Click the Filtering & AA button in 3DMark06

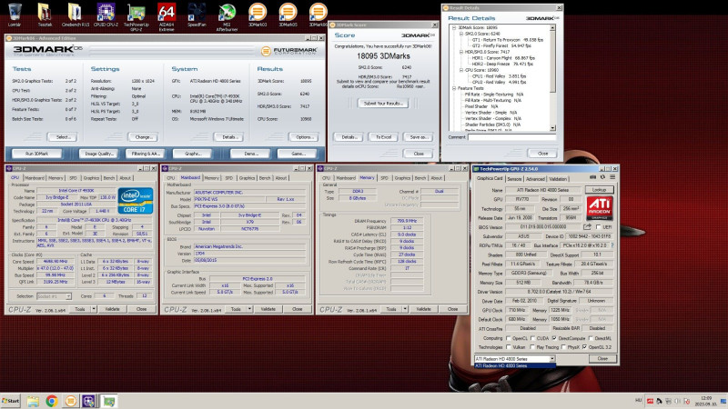tap(145, 154)
